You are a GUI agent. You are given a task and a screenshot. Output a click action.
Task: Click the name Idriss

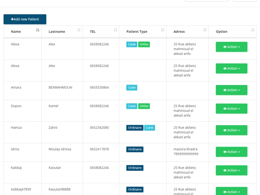click(x=15, y=149)
